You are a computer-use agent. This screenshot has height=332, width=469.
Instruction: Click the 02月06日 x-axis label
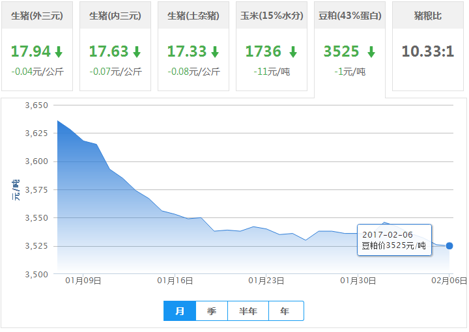(449, 281)
